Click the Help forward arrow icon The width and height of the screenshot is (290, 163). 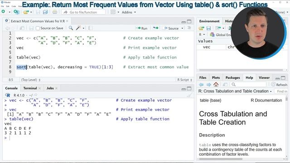point(208,85)
